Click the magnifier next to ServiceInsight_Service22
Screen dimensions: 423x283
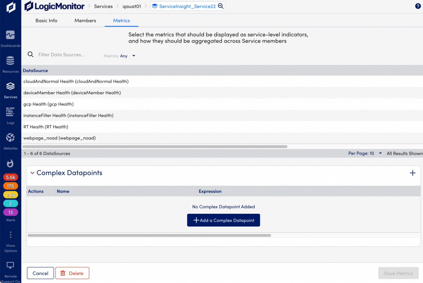[x=221, y=6]
